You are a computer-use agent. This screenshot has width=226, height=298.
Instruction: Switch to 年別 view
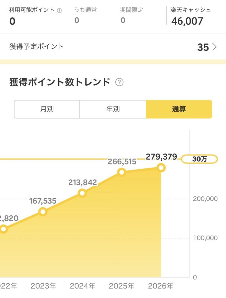[x=113, y=109]
